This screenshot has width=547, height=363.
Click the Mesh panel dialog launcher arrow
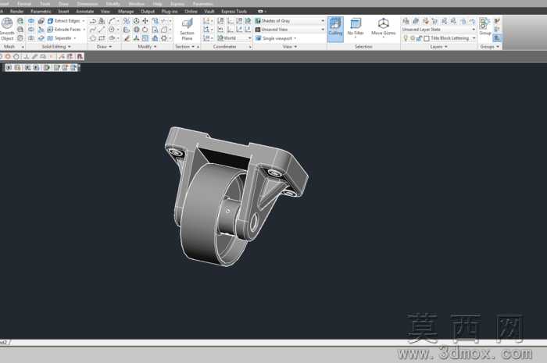[23, 47]
